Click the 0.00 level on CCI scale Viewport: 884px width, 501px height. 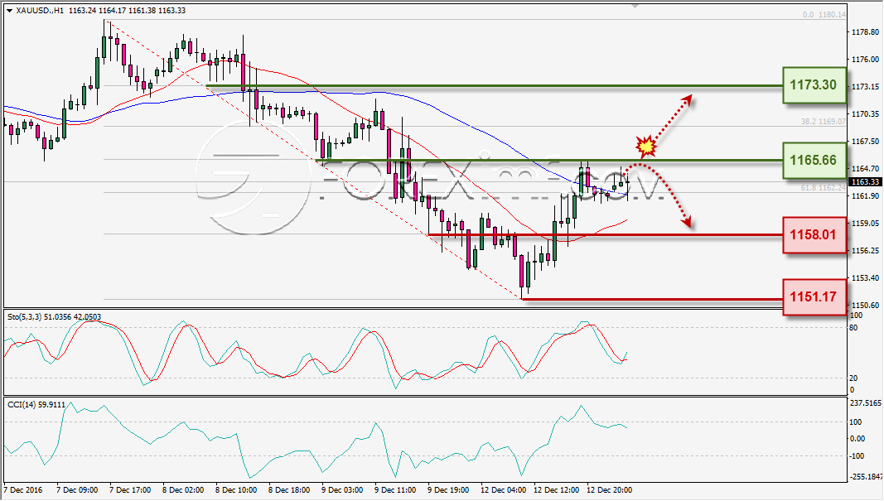[857, 438]
